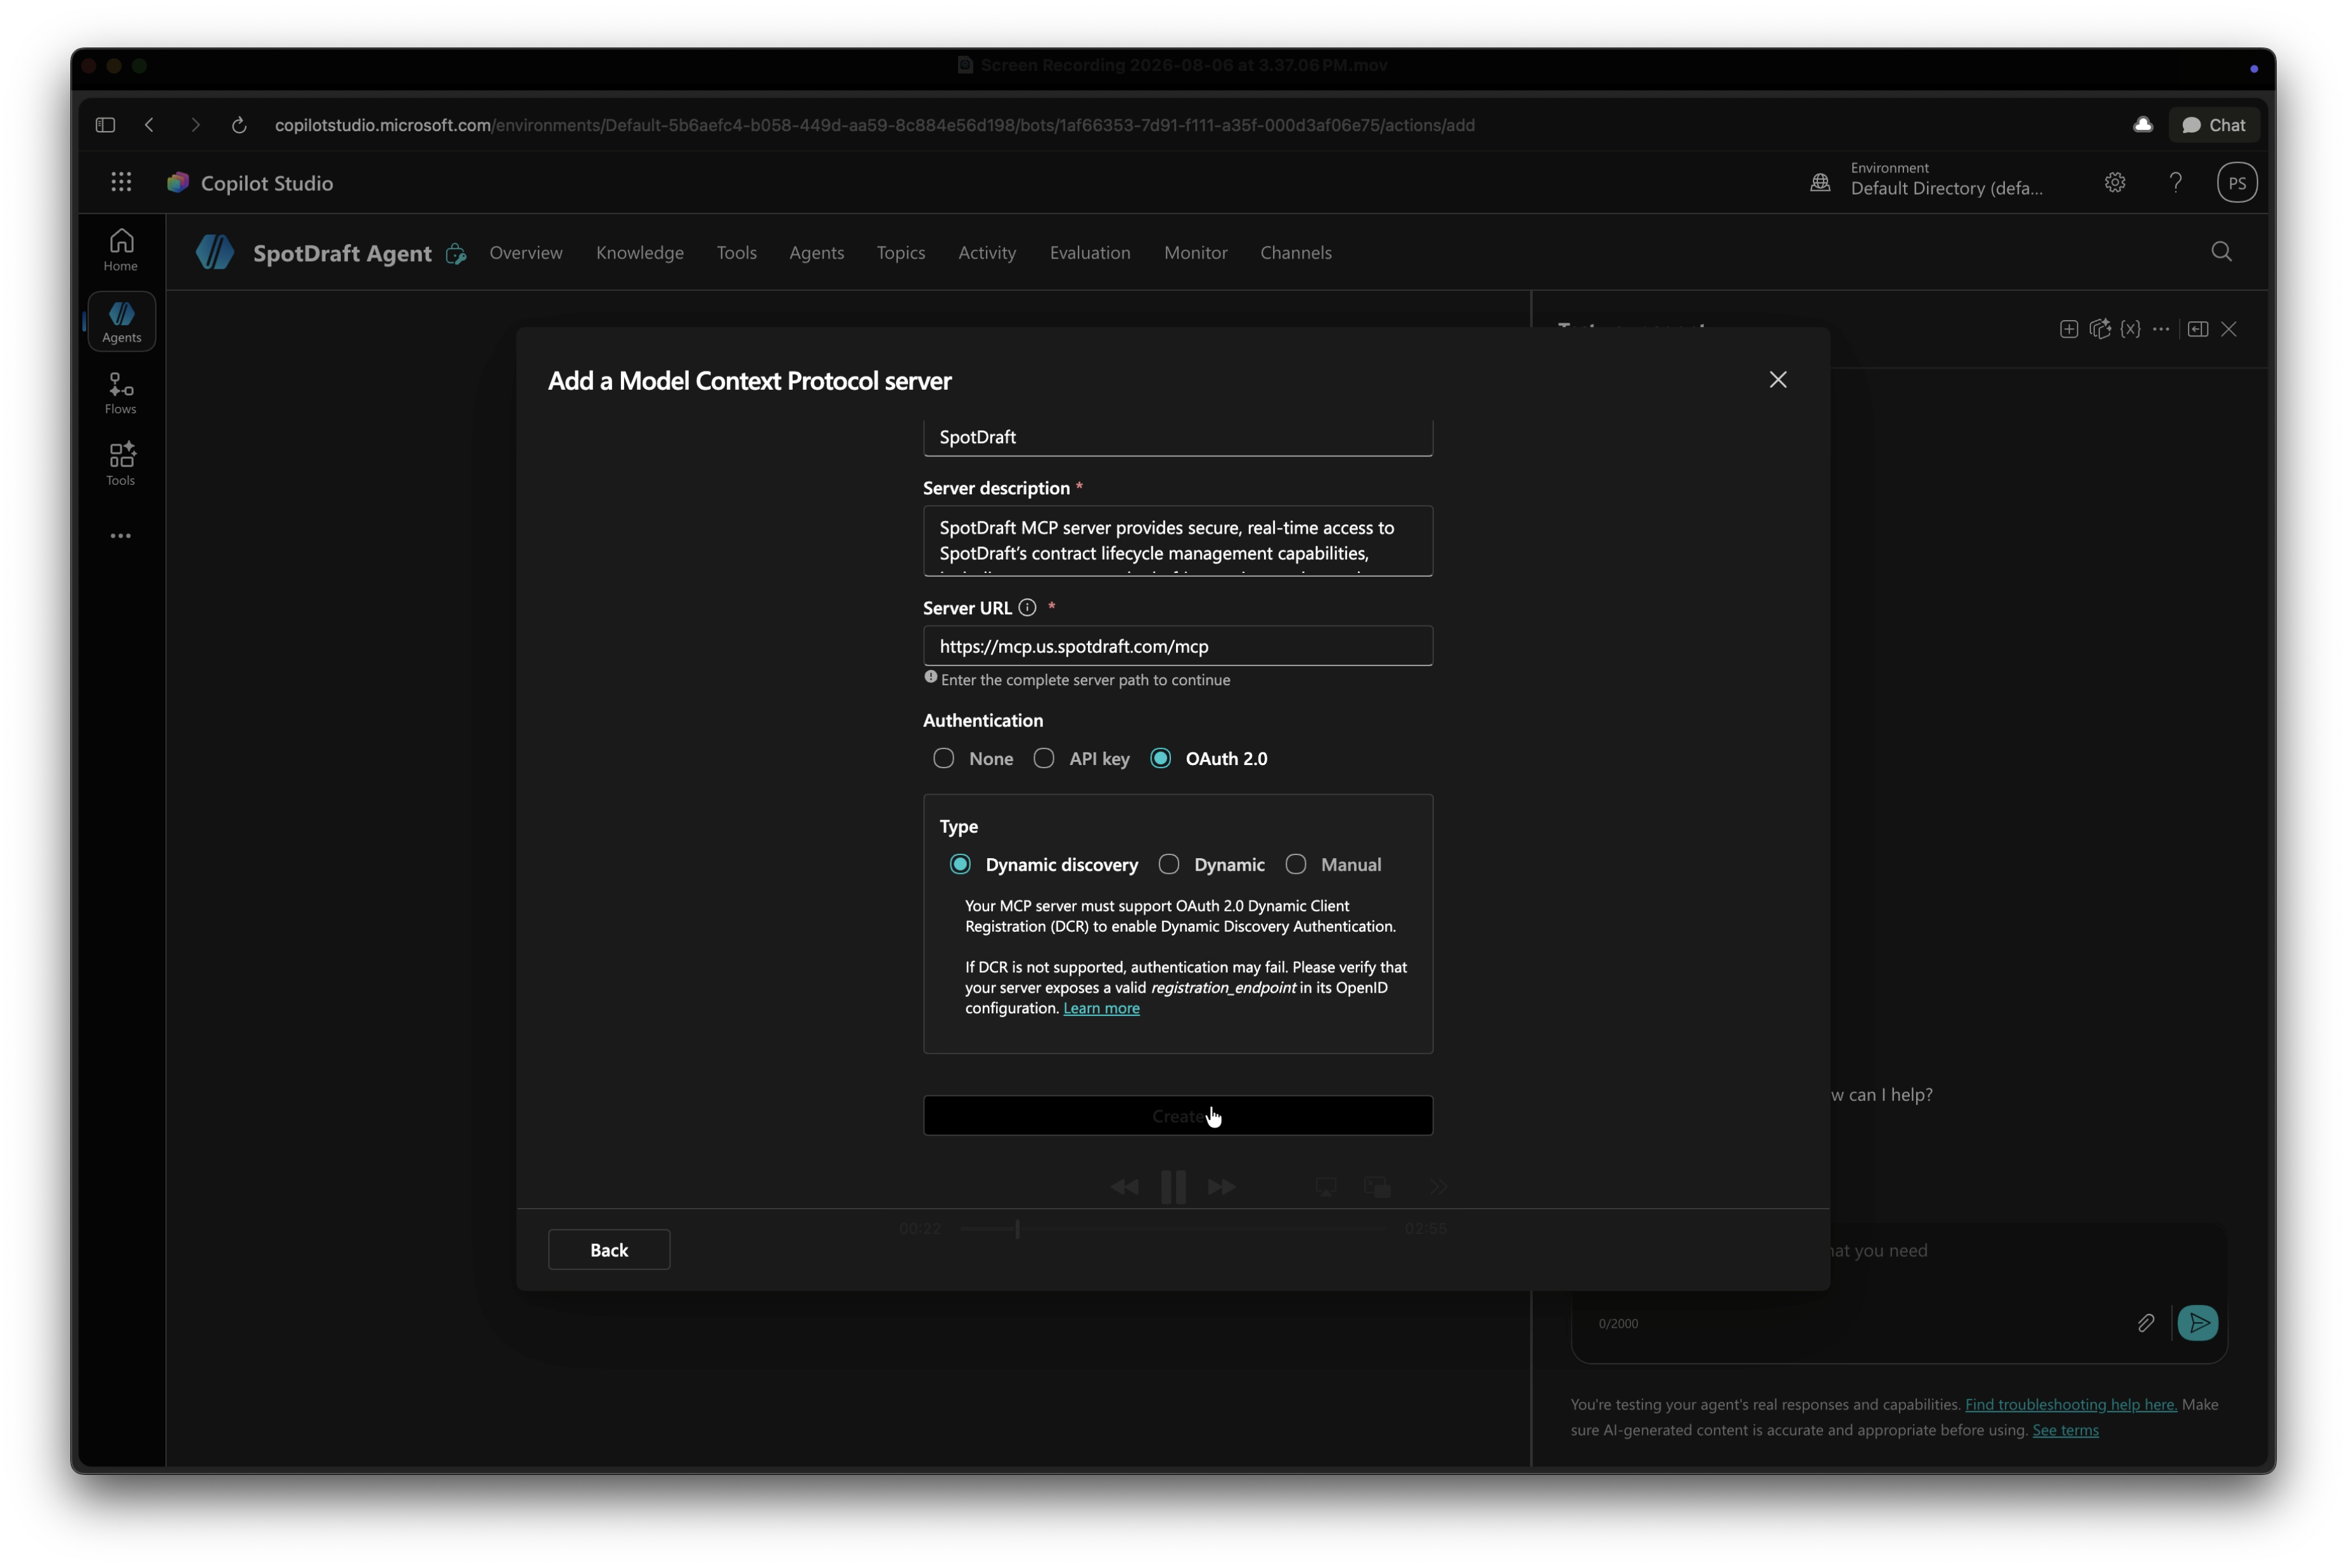Switch to the Activity tab

point(987,253)
